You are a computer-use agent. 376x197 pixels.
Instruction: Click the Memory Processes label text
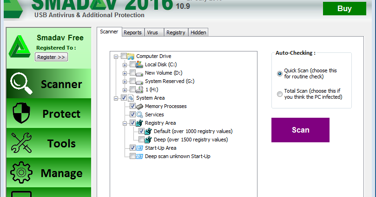click(166, 106)
